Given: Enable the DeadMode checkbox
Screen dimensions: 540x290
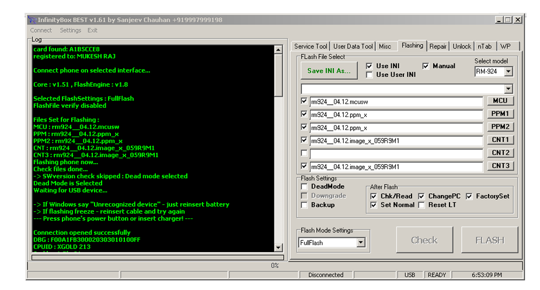Looking at the screenshot, I should (304, 186).
